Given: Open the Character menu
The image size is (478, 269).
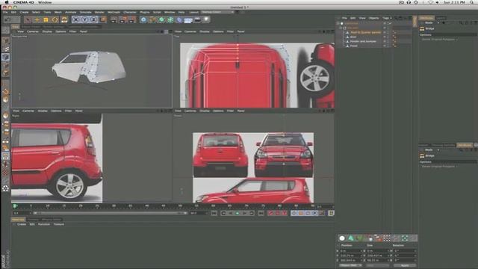Looking at the screenshot, I should point(130,12).
